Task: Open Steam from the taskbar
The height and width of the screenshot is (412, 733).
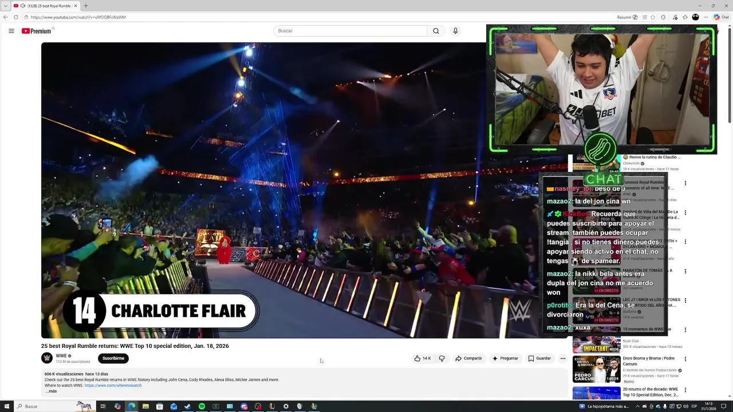Action: click(187, 406)
